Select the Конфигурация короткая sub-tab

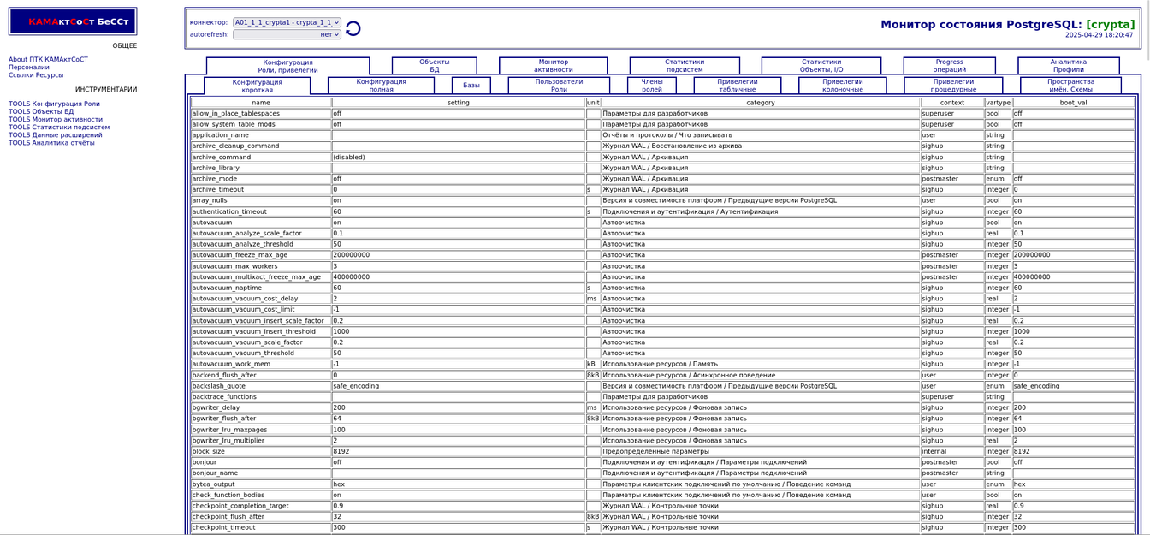pos(257,86)
